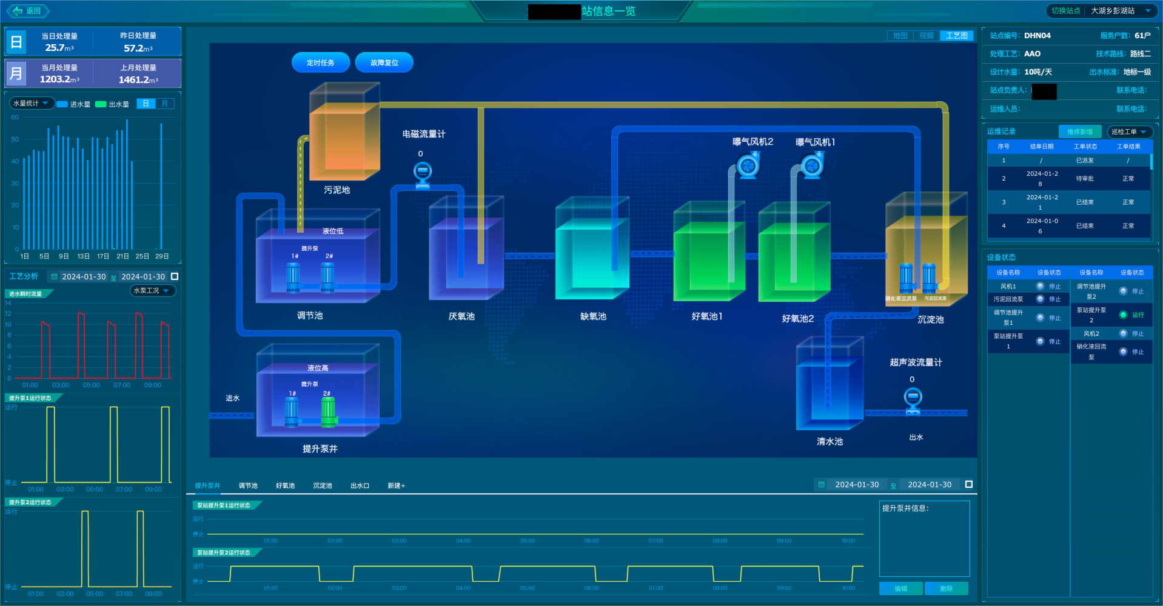Viewport: 1163px width, 606px height.
Task: Click the green 2# pump in 提升泵井
Action: click(x=328, y=411)
